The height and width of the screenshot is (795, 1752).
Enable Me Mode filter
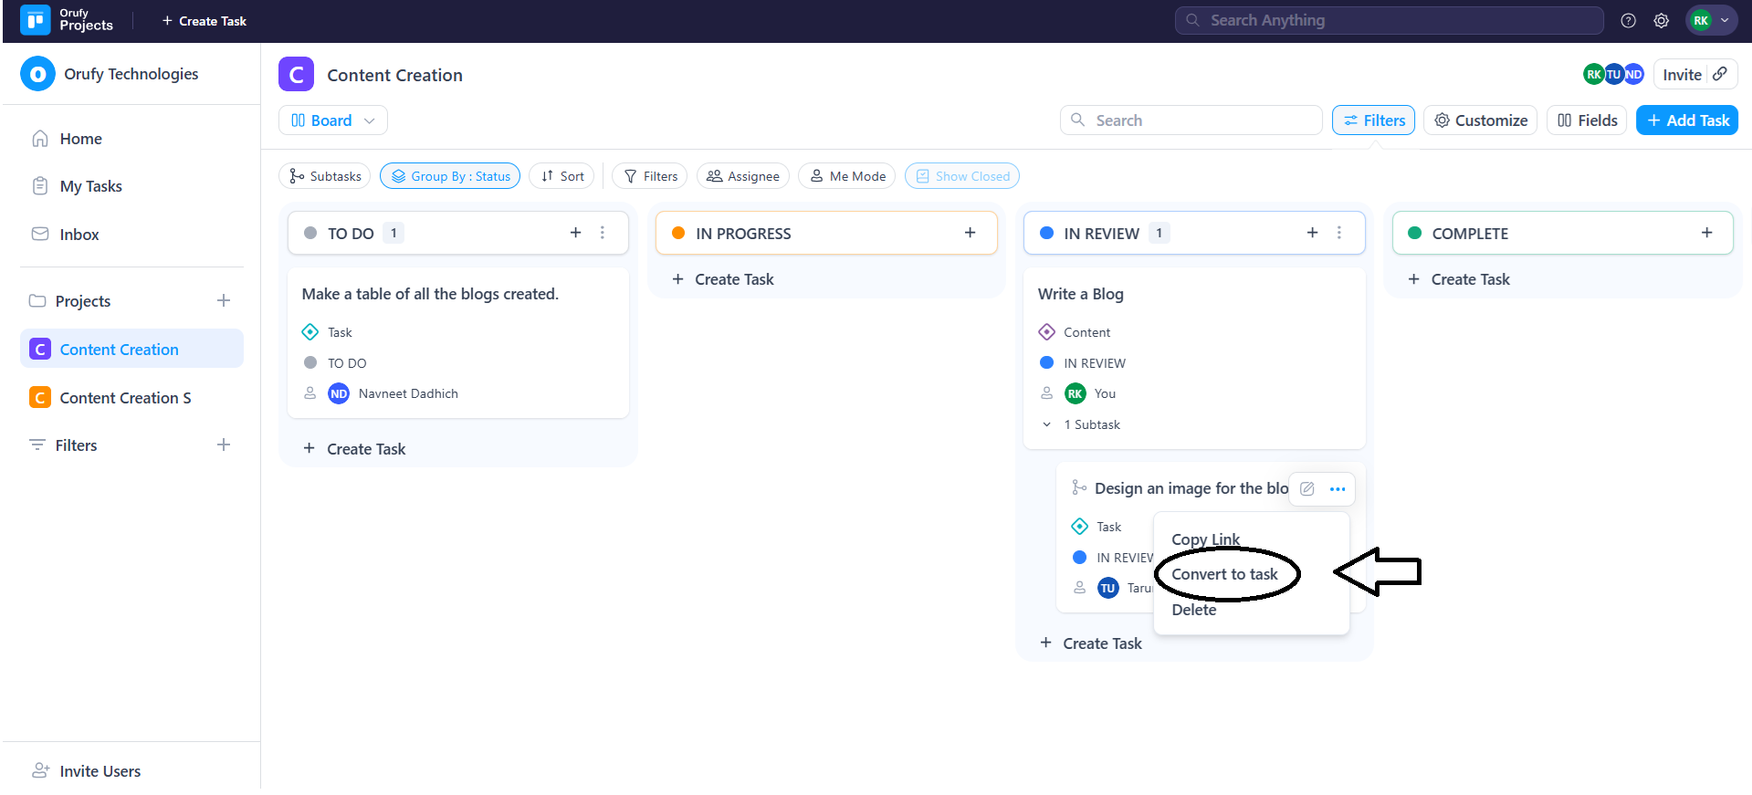coord(846,176)
